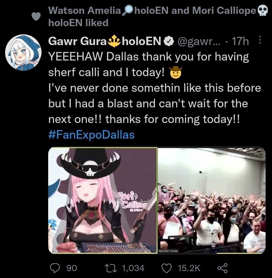Image resolution: width=272 pixels, height=278 pixels.
Task: Click the tweet text body
Action: (154, 88)
